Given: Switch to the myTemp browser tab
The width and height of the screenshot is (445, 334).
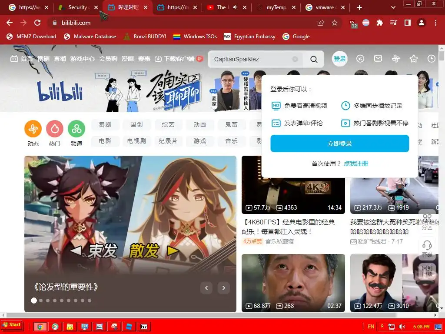Looking at the screenshot, I should [x=275, y=8].
